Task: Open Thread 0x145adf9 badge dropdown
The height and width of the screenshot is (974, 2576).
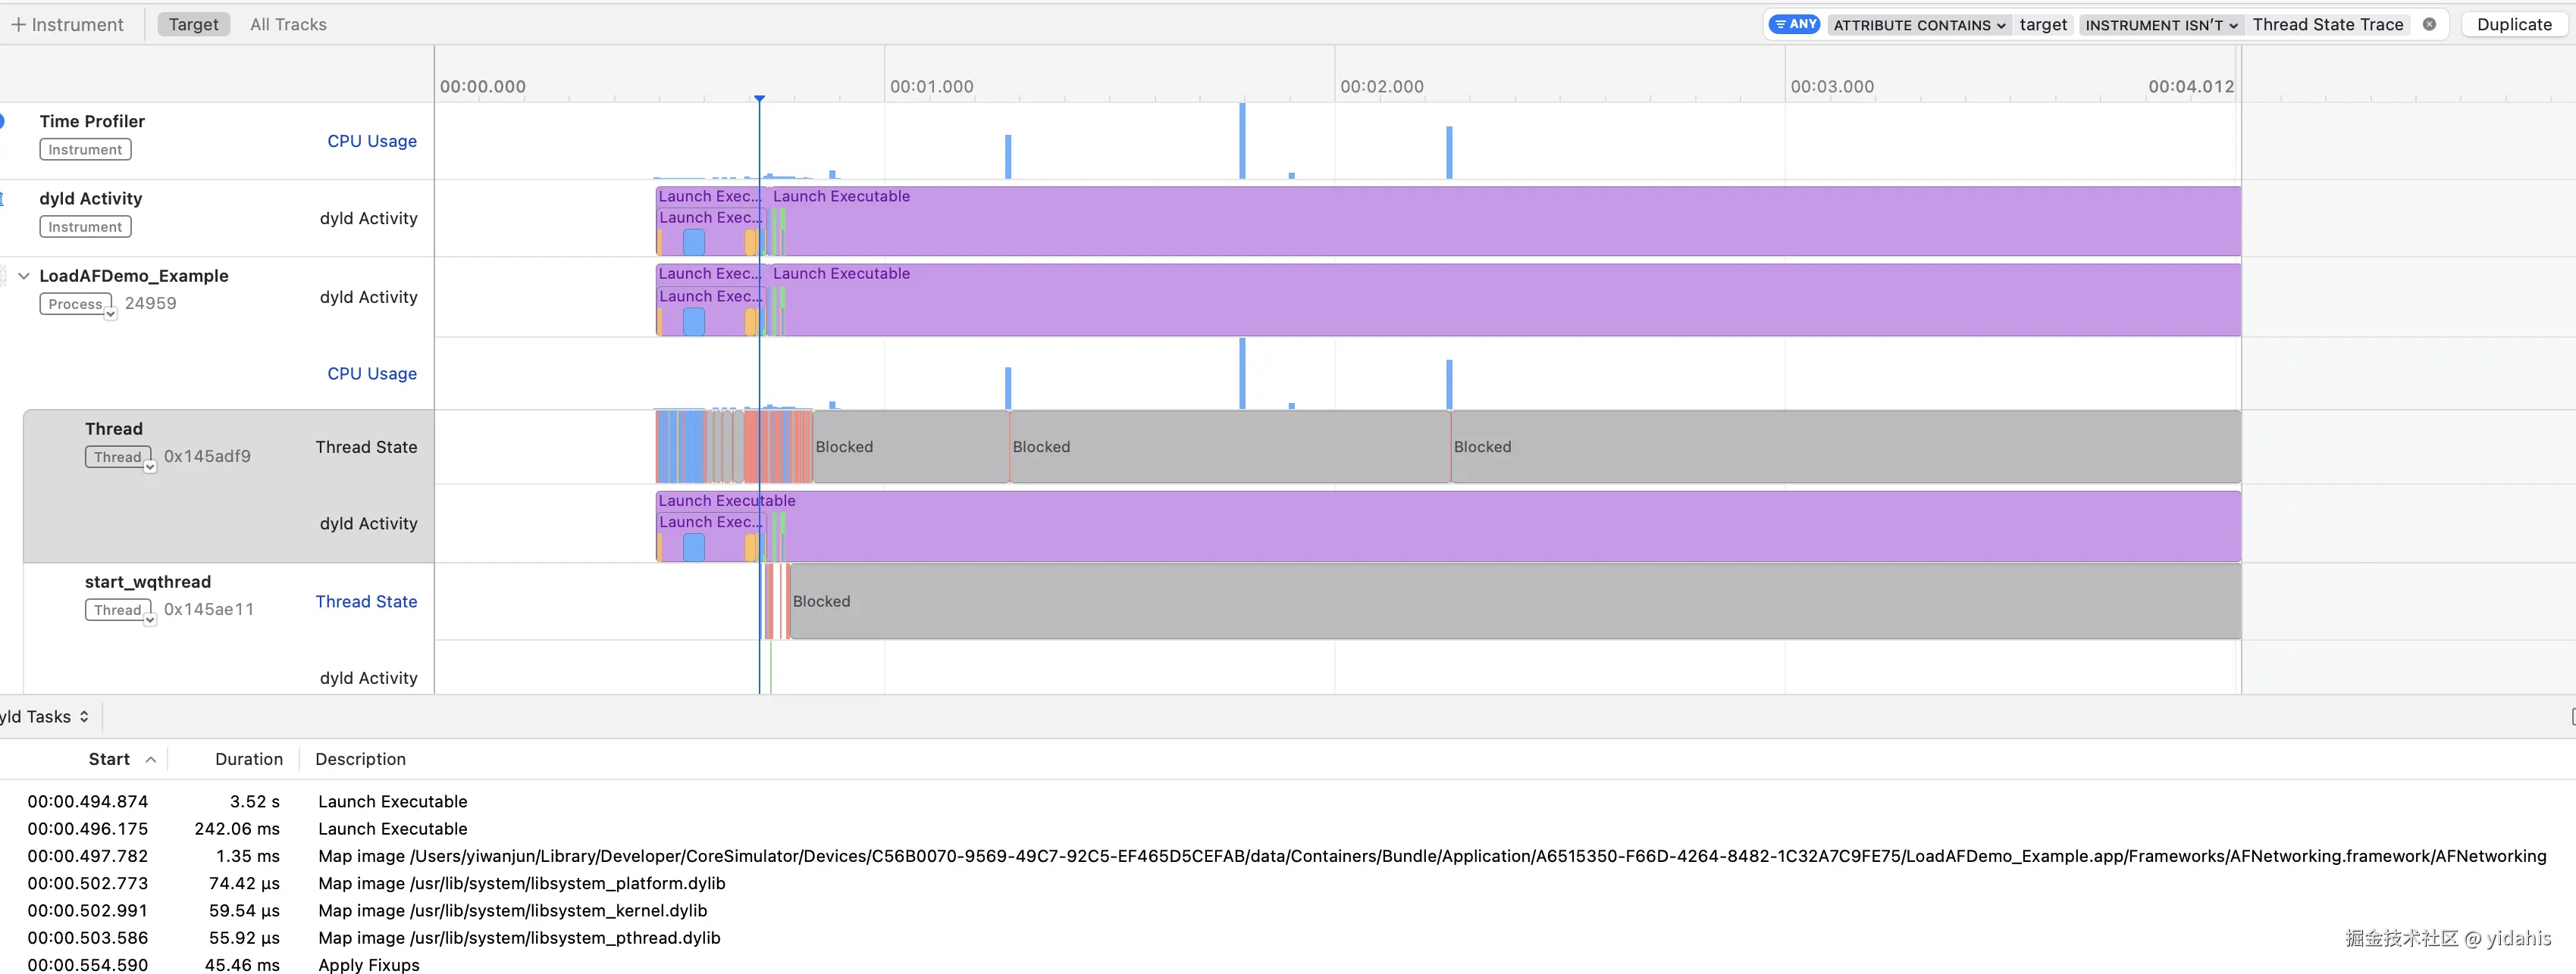Action: tap(150, 467)
